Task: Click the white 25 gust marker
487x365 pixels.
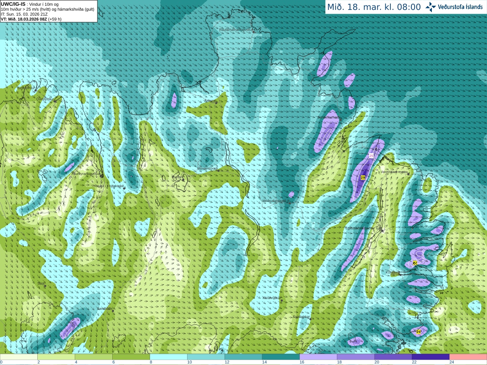Action: click(371, 156)
